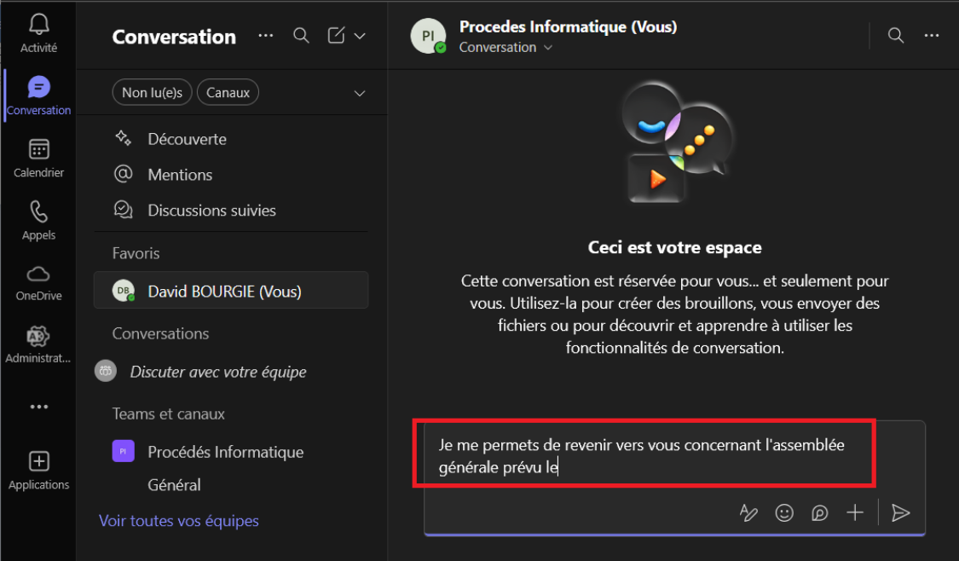Toggle the Non lu(e)s filter
This screenshot has height=561, width=959.
[x=152, y=92]
